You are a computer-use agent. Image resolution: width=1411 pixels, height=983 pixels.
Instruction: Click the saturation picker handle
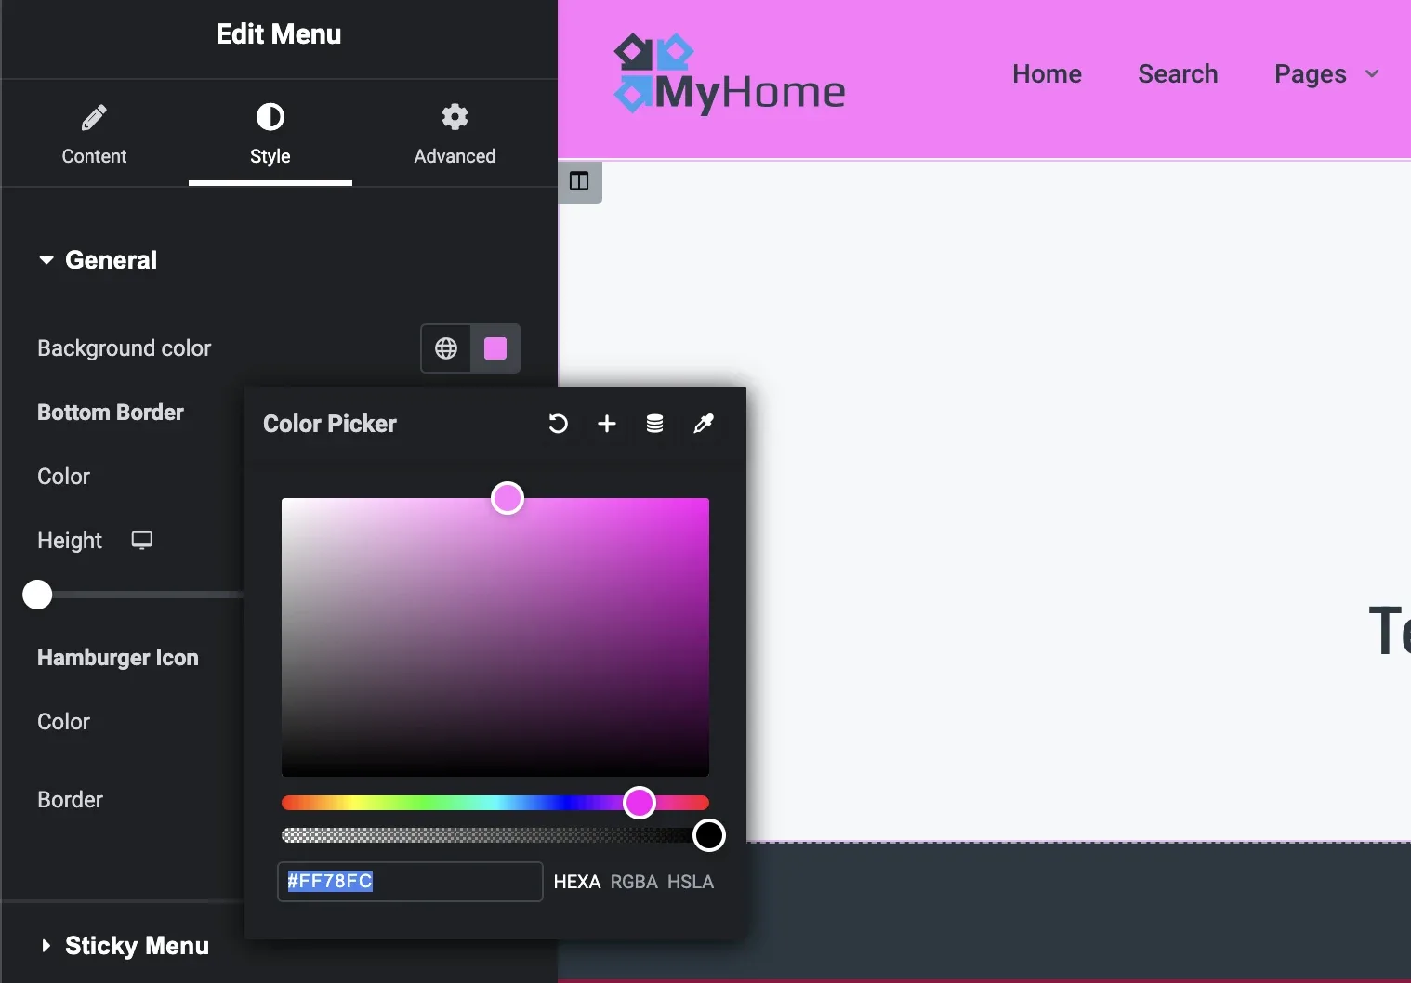point(508,499)
